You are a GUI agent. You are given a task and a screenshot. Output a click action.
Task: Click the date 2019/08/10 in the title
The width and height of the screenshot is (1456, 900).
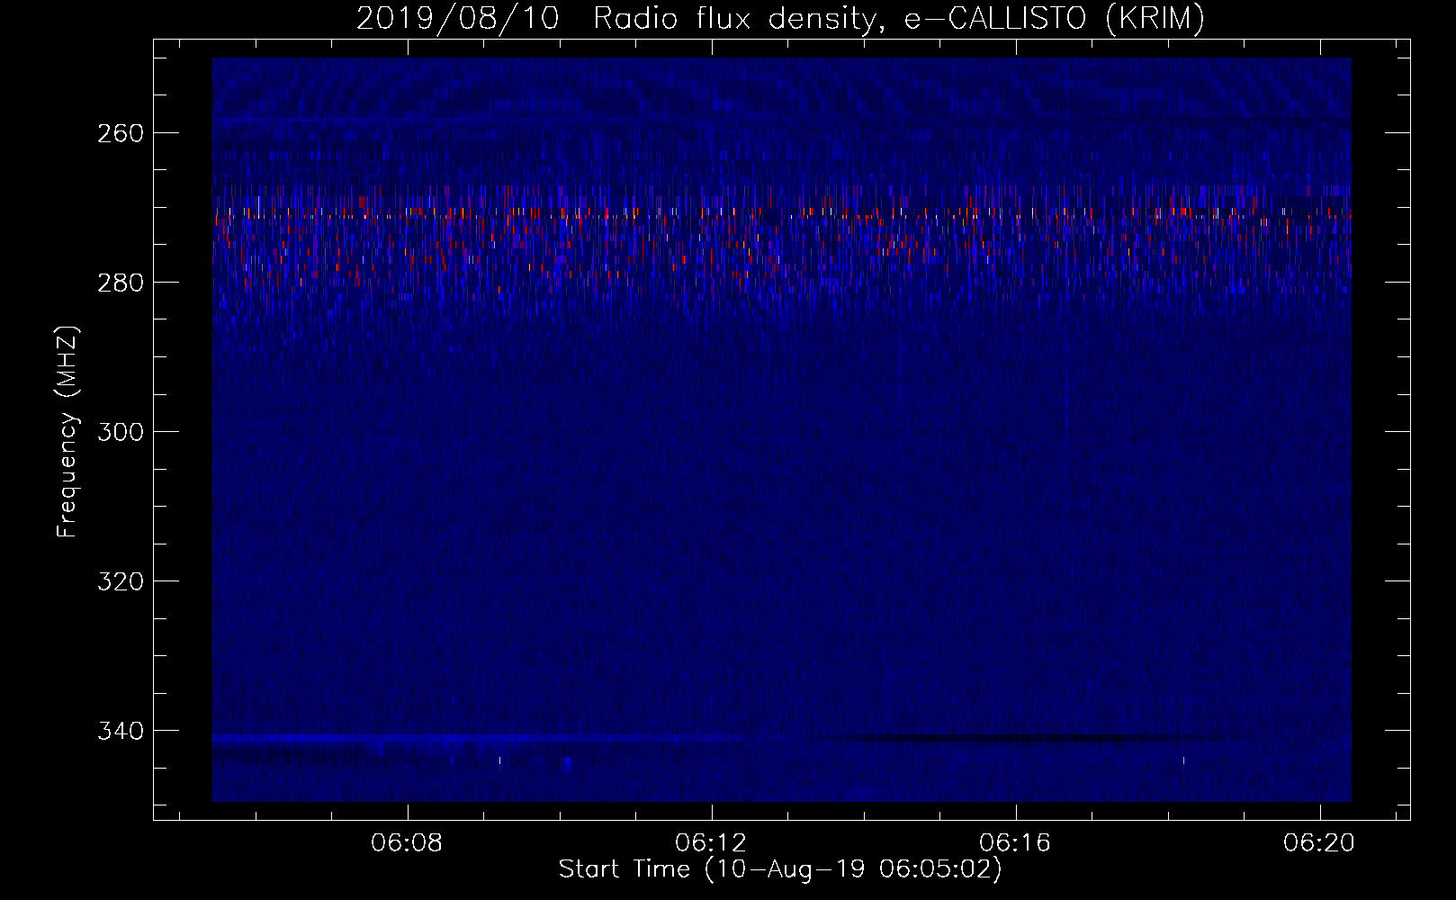click(x=458, y=19)
